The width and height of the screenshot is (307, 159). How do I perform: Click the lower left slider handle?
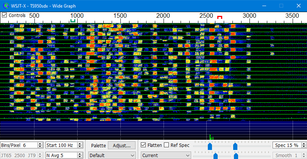[215, 156]
